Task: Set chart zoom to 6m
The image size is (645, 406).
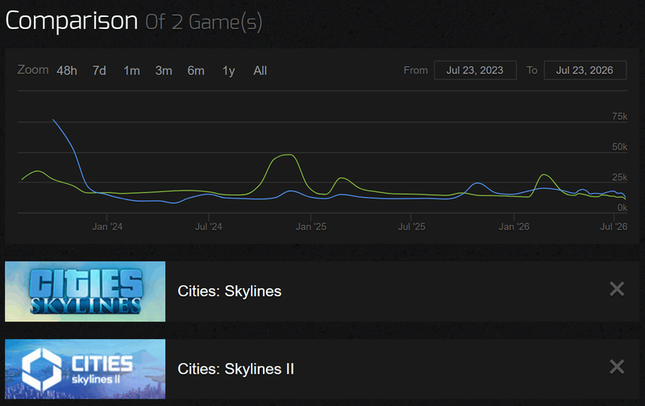Action: tap(196, 71)
